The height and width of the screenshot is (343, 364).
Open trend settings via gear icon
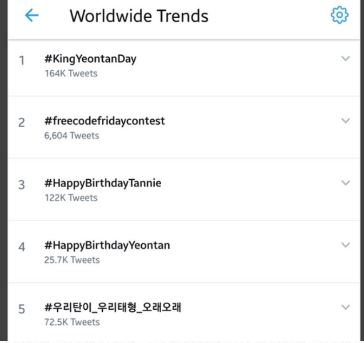(340, 15)
